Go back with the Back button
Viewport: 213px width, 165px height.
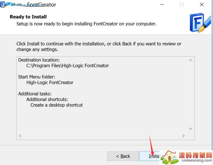point(123,156)
